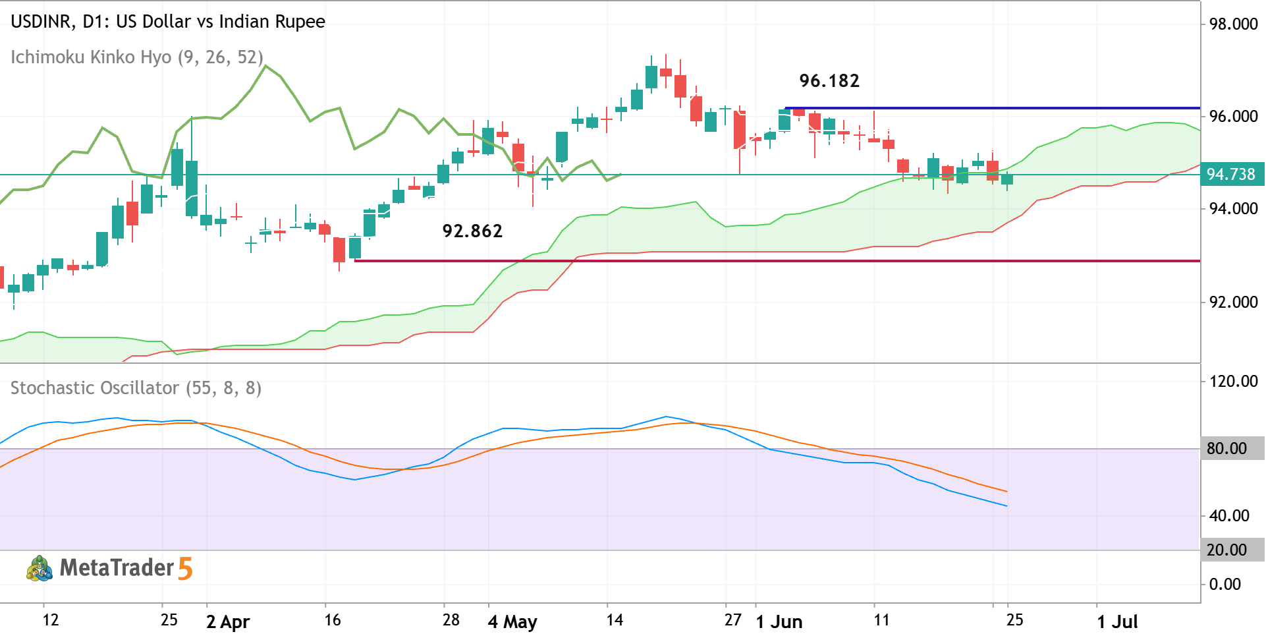Viewport: 1266px width, 634px height.
Task: Select the Ichimoku Kinko Hyo (9, 26, 52) label
Action: point(137,57)
